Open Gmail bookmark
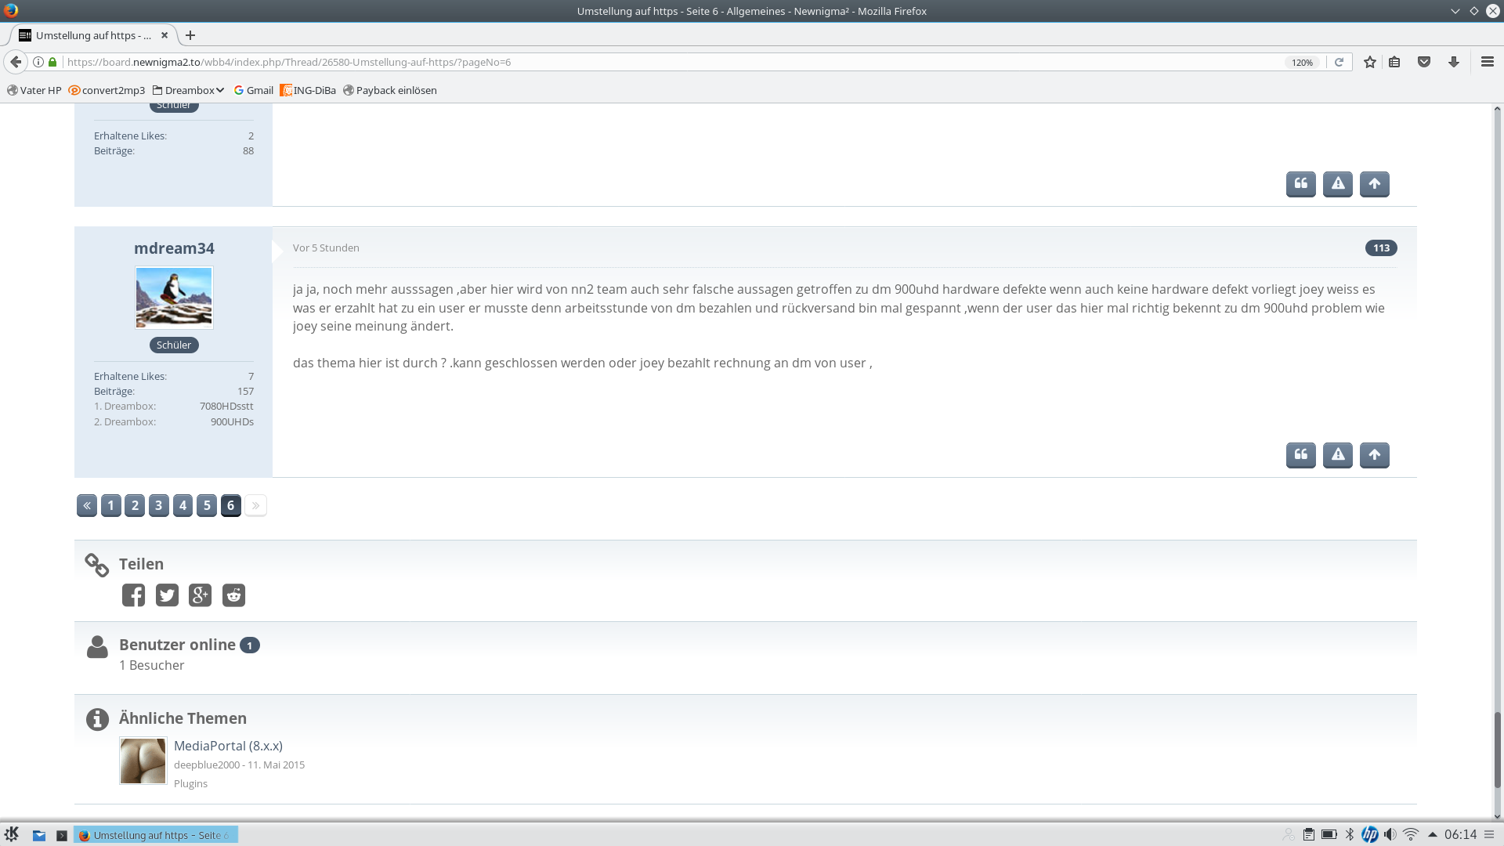Viewport: 1504px width, 846px height. coord(254,90)
